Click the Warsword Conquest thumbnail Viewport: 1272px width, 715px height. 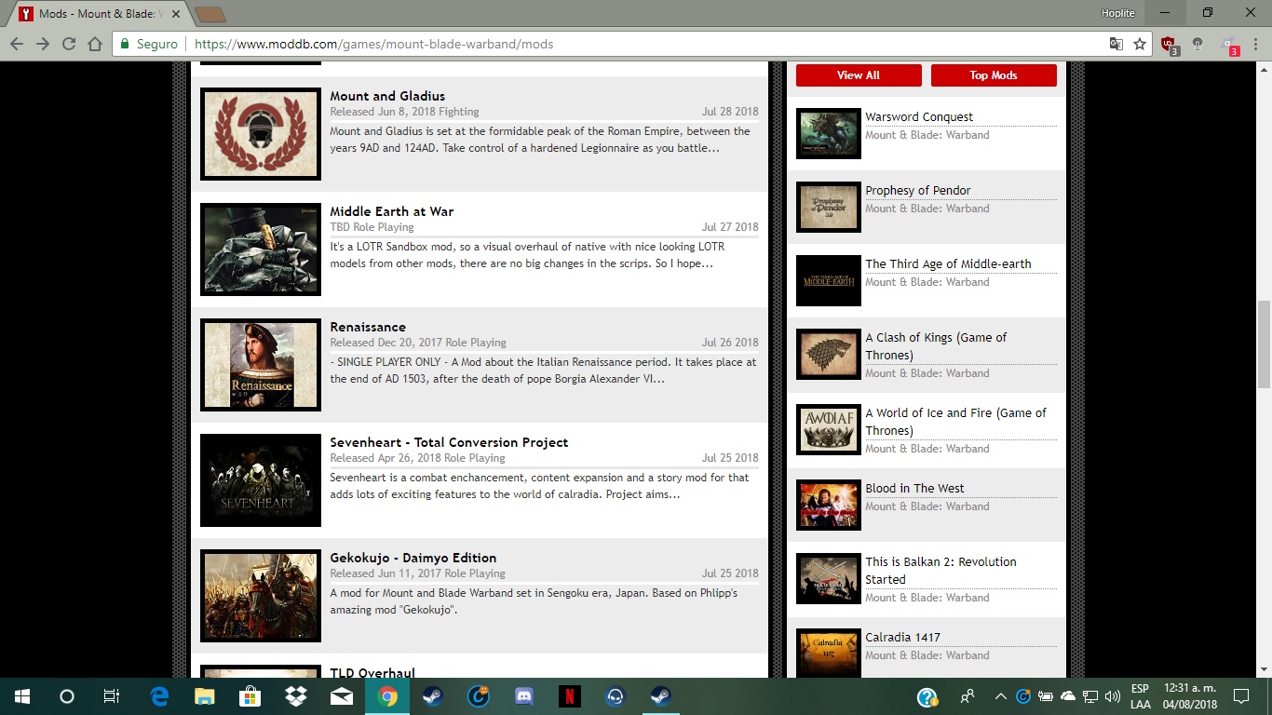click(x=829, y=133)
